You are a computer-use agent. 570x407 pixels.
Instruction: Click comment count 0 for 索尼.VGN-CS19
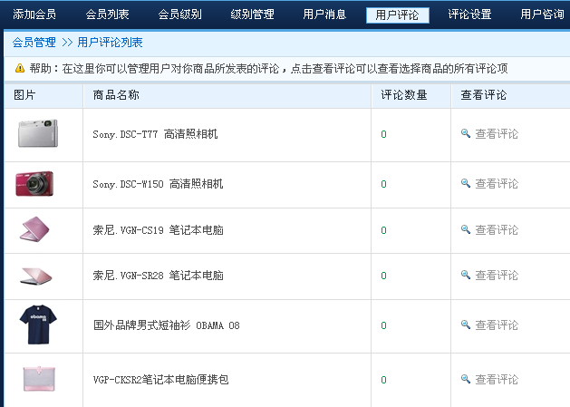tap(383, 230)
